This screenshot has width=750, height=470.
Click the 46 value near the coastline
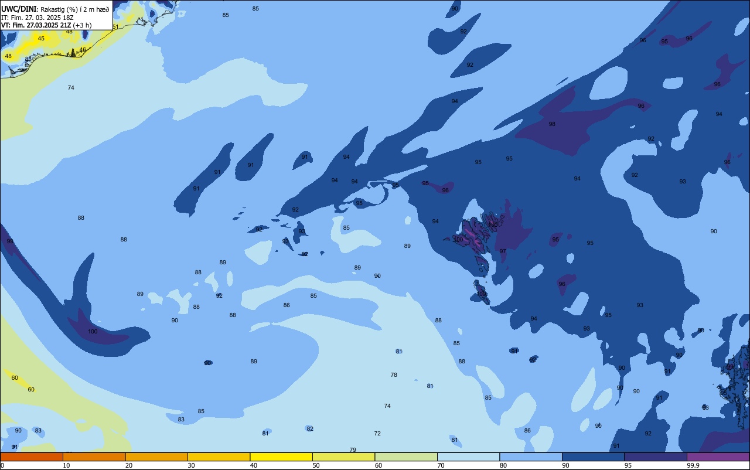point(83,50)
